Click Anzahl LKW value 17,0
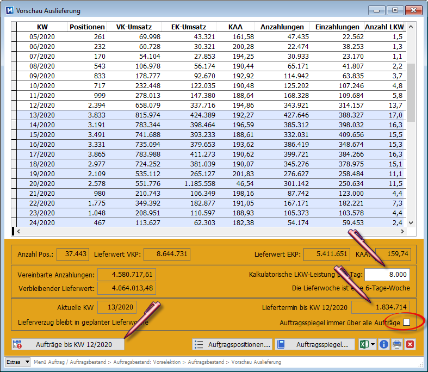 coord(395,115)
